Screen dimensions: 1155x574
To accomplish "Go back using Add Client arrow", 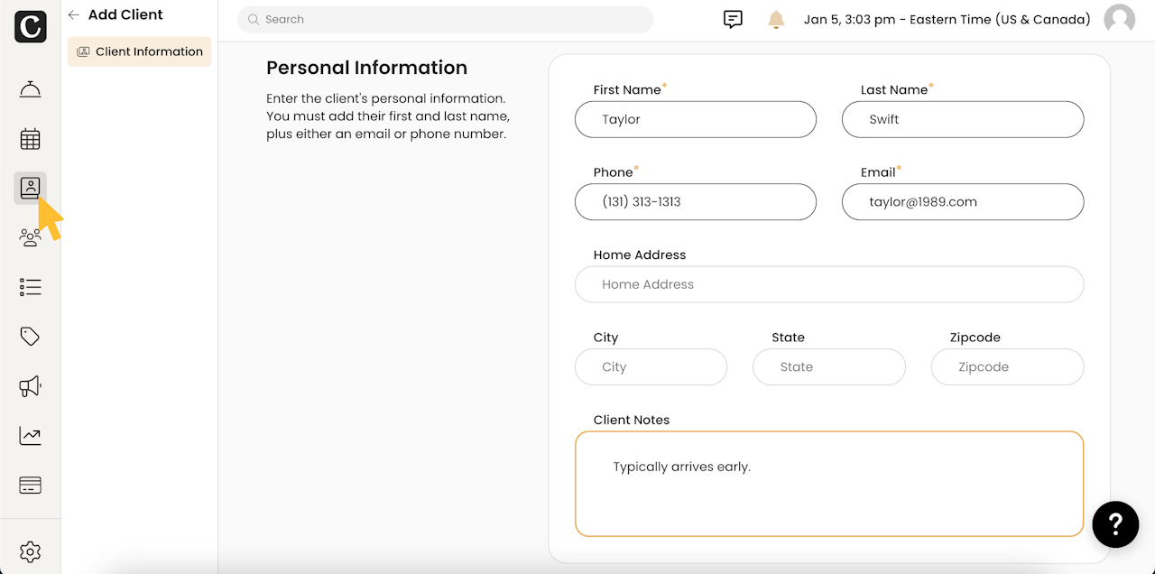I will pyautogui.click(x=74, y=15).
